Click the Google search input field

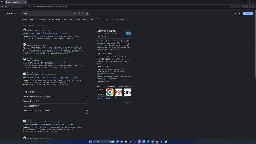pyautogui.click(x=47, y=13)
